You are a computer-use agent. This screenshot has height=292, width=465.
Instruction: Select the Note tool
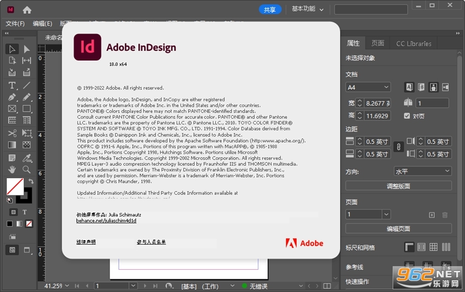pos(12,158)
